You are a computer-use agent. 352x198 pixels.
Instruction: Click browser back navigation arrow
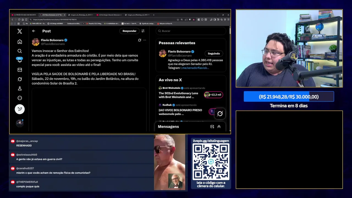click(x=12, y=20)
